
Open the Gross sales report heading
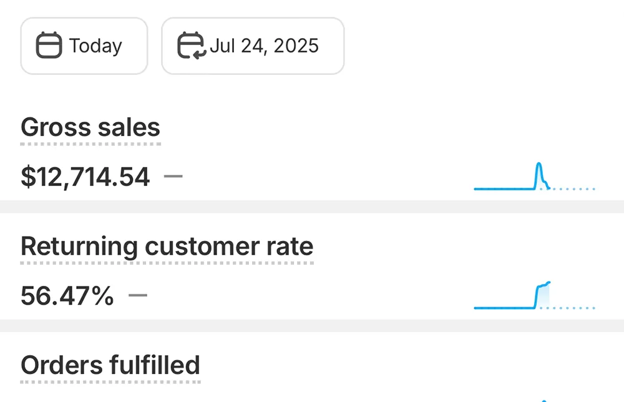click(90, 127)
